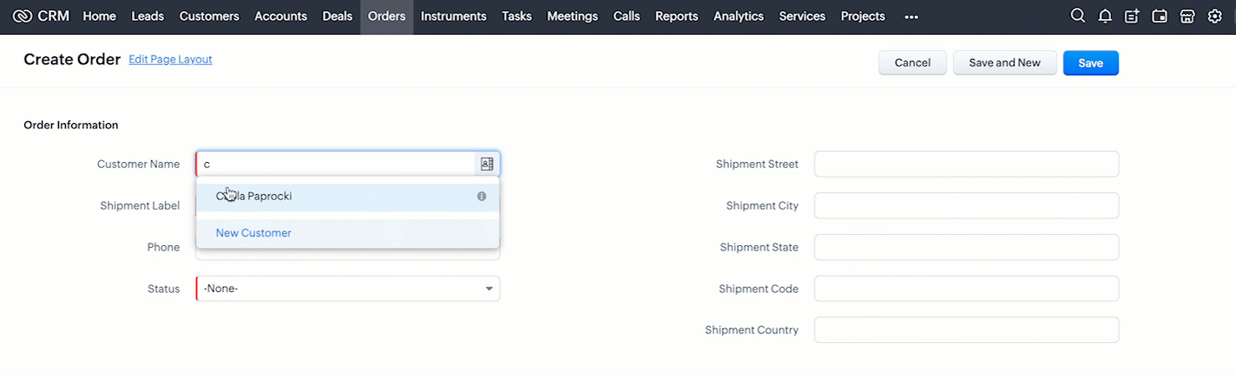Open the calendar icon in top bar

pos(1160,16)
